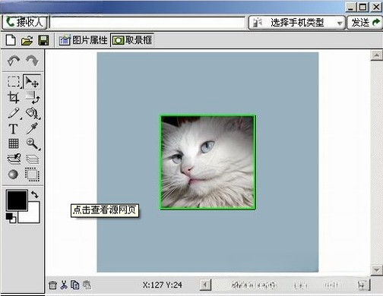This screenshot has width=383, height=296.
Task: Click the horizontal scroll left arrow
Action: (x=205, y=285)
